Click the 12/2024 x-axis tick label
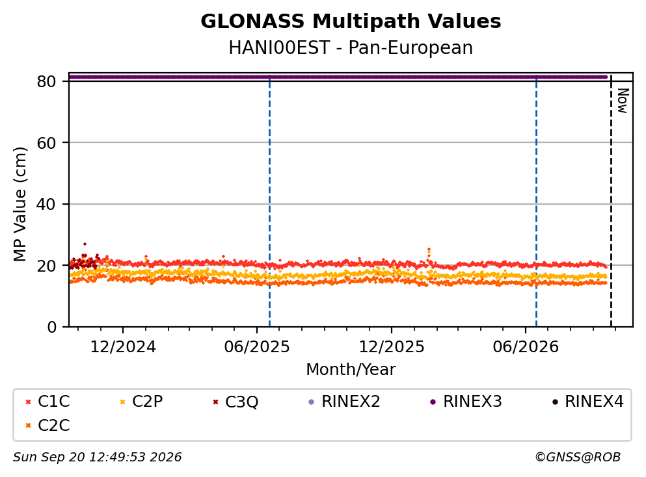This screenshot has height=477, width=646. coord(123,347)
